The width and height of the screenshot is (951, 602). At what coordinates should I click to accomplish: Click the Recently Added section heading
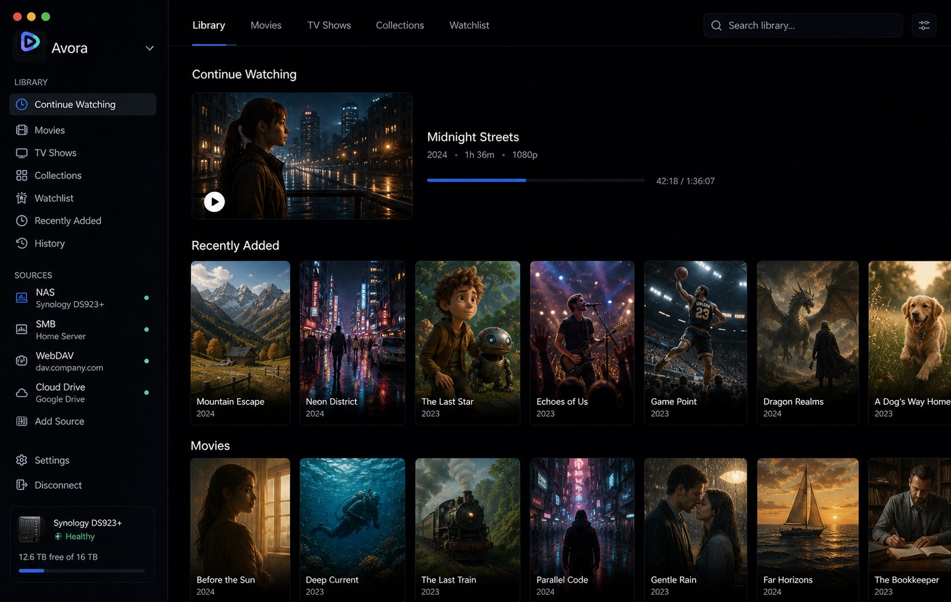235,246
